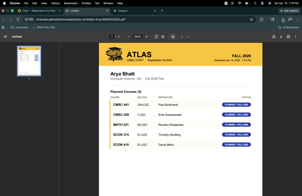The width and height of the screenshot is (302, 196).
Task: Open Chrome downloads icon in toolbar
Action: (x=283, y=19)
